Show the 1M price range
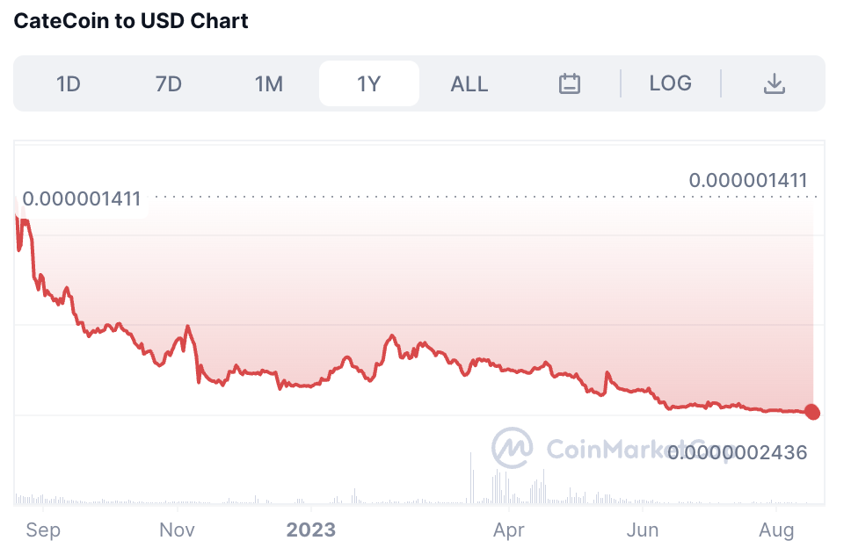This screenshot has height=555, width=851. [269, 83]
